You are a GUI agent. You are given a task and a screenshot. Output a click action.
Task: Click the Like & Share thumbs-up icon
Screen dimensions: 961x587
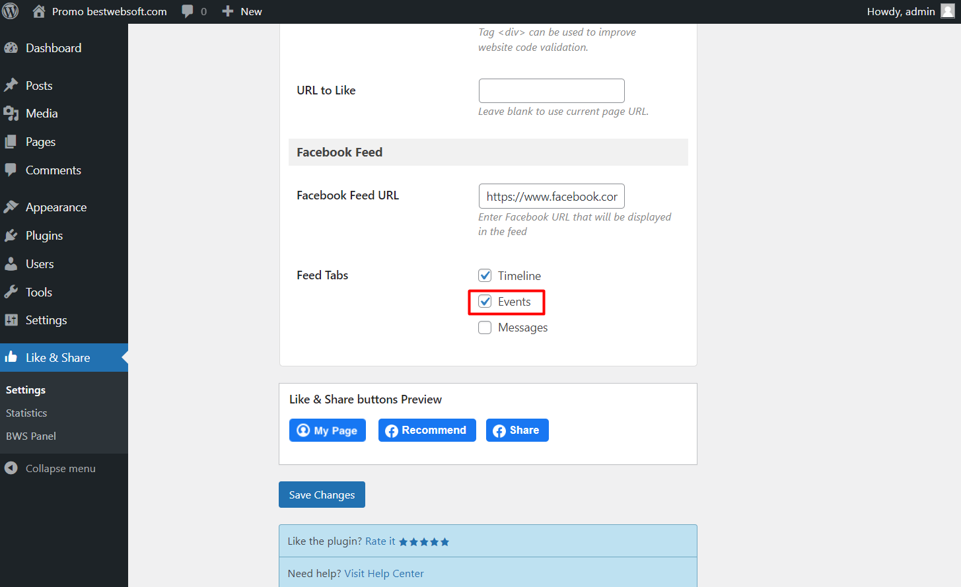click(11, 357)
